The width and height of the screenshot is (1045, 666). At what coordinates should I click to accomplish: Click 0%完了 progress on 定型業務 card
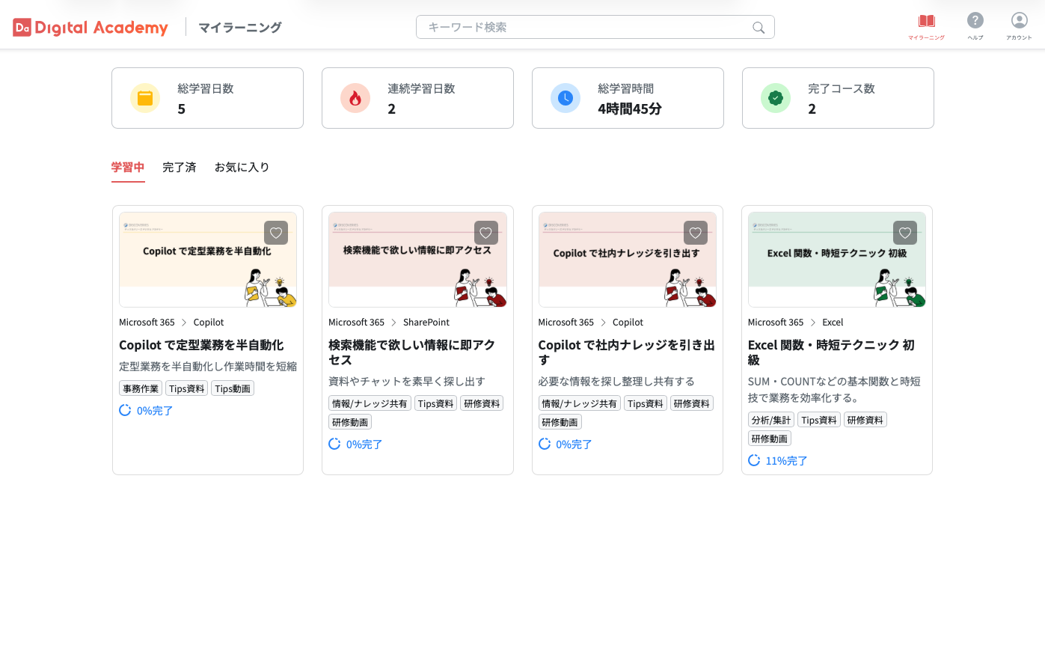(146, 411)
